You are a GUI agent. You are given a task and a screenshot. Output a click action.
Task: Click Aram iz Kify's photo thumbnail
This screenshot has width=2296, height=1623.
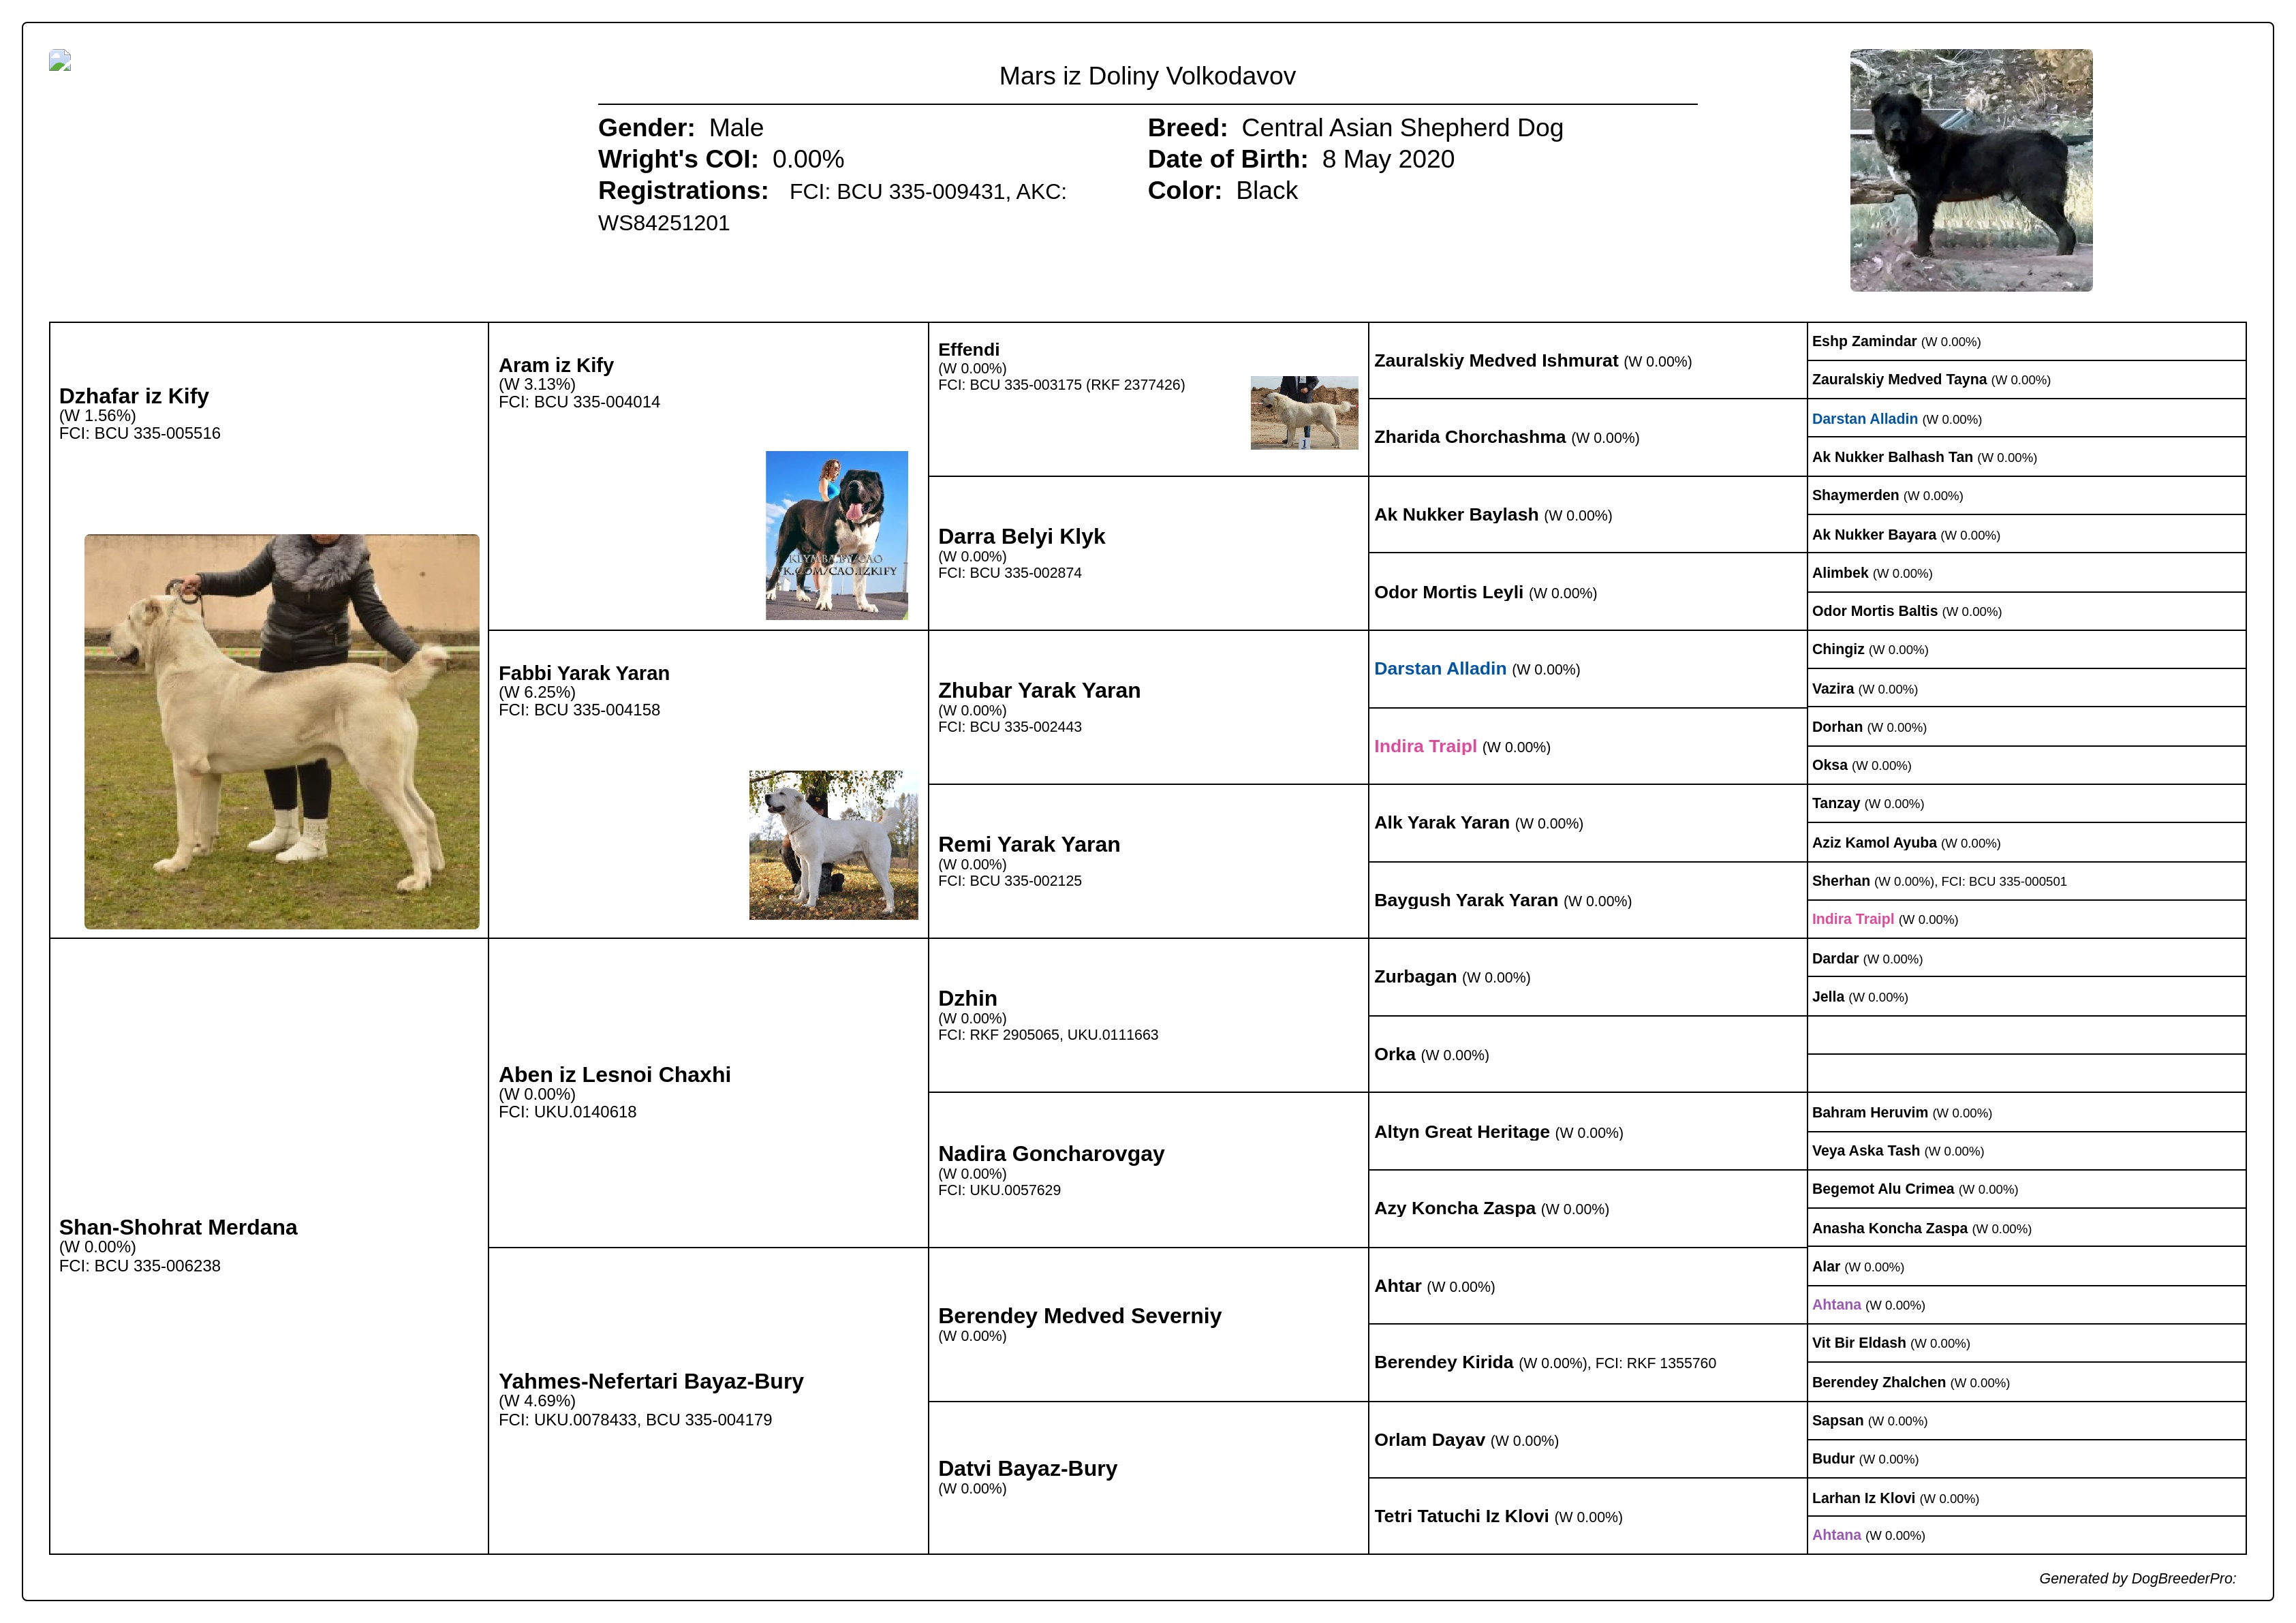[836, 535]
